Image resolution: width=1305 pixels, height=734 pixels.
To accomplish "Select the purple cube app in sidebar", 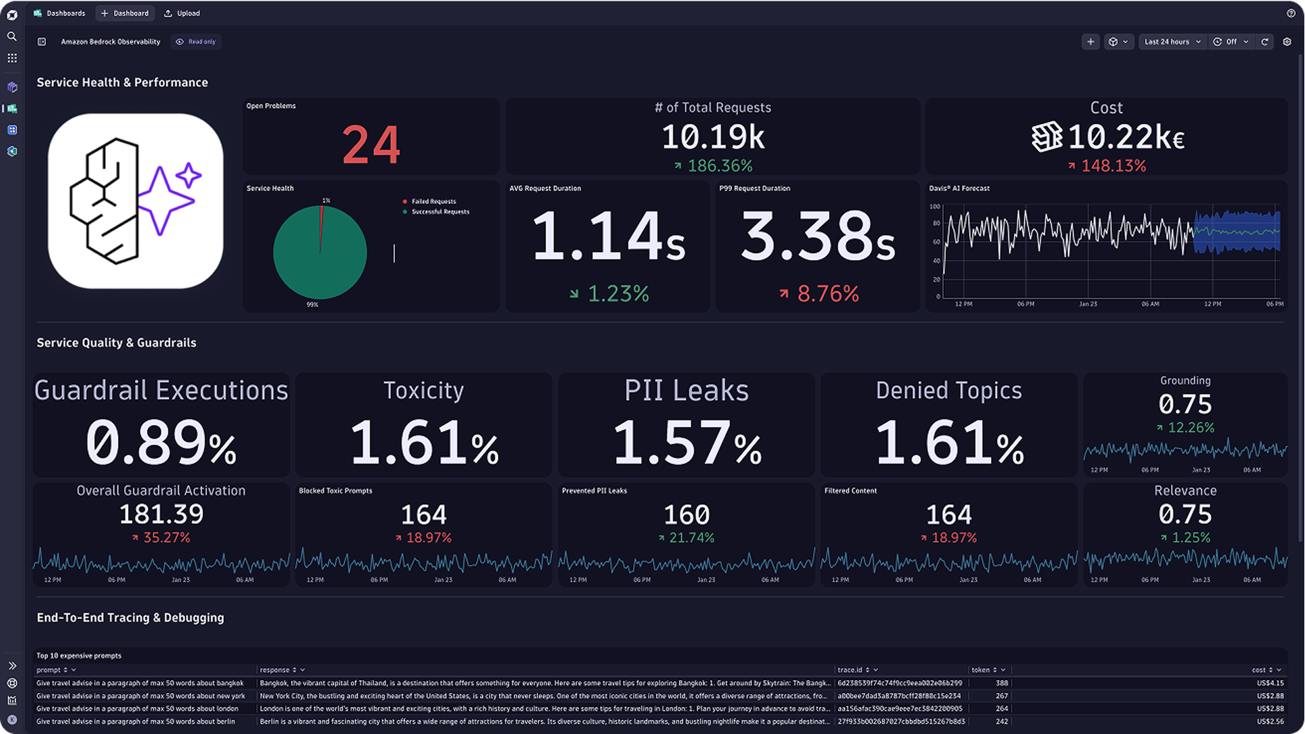I will [11, 87].
